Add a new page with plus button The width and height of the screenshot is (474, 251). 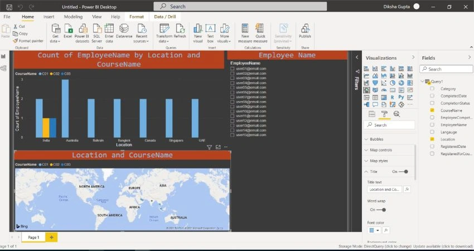point(51,238)
